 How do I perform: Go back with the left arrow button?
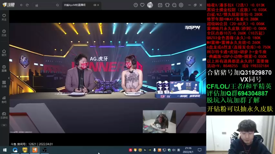point(21,5)
